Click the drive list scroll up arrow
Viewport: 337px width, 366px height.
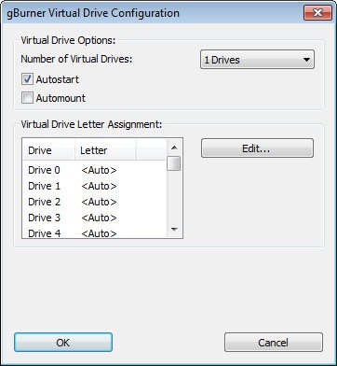pyautogui.click(x=174, y=148)
